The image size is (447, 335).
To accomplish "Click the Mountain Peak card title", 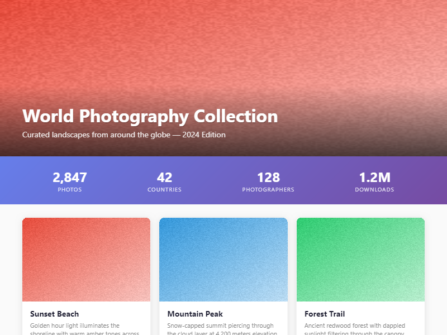I will (x=195, y=314).
